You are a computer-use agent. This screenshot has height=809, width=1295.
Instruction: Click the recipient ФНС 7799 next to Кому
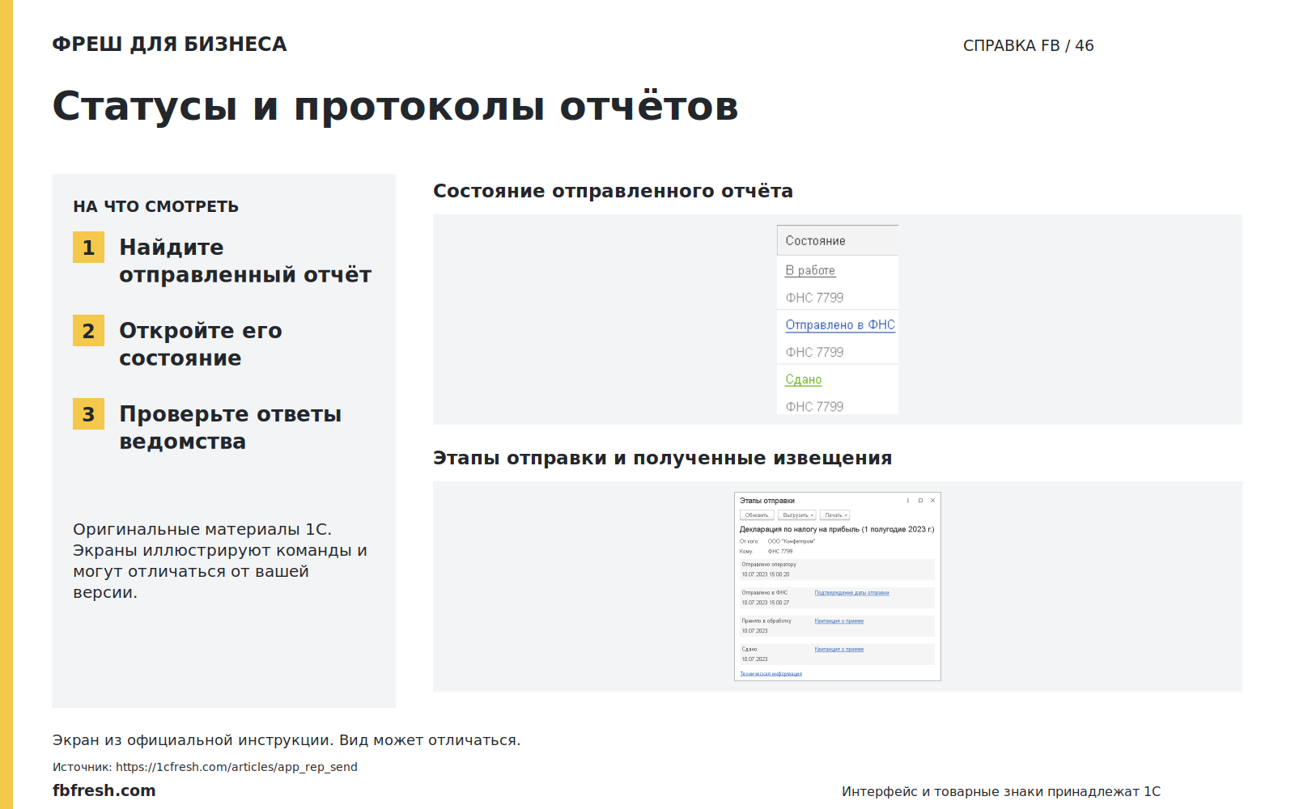pos(780,552)
